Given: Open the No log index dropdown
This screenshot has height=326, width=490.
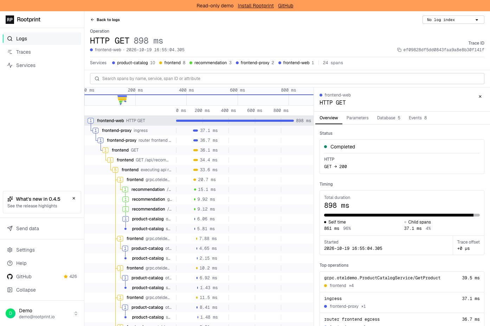Looking at the screenshot, I should (453, 20).
